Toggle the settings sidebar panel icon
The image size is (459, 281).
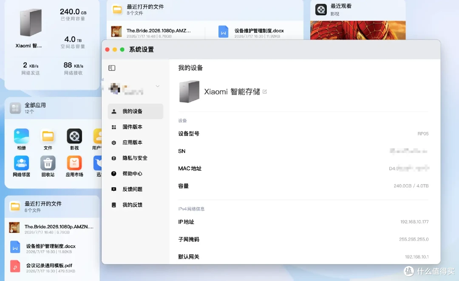[x=112, y=68]
